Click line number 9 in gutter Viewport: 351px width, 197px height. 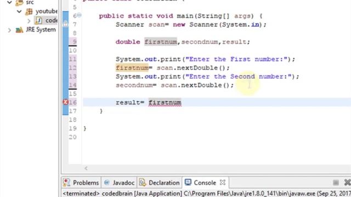[75, 42]
